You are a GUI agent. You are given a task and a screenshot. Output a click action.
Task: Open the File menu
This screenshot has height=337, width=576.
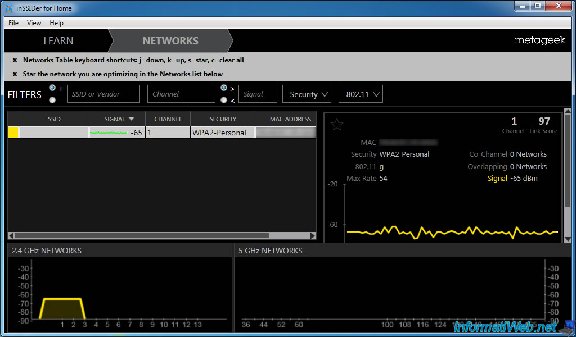[x=13, y=23]
